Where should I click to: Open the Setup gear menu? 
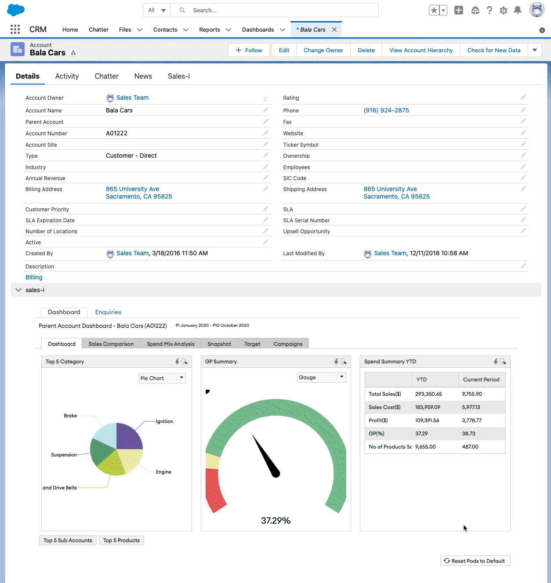[x=504, y=11]
